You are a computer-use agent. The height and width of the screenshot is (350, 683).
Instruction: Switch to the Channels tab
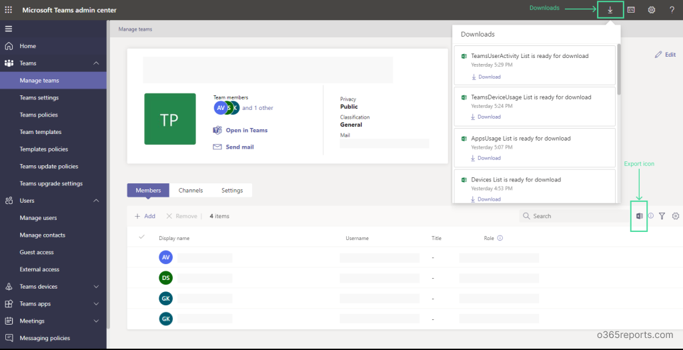(x=191, y=190)
